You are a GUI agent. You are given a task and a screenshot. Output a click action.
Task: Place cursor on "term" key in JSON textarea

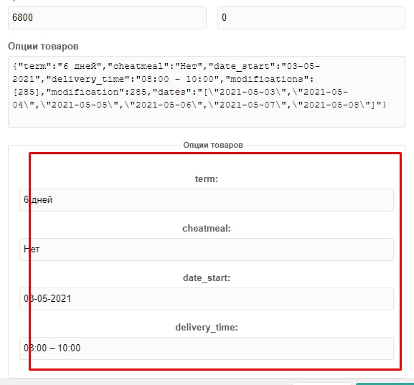click(x=34, y=66)
